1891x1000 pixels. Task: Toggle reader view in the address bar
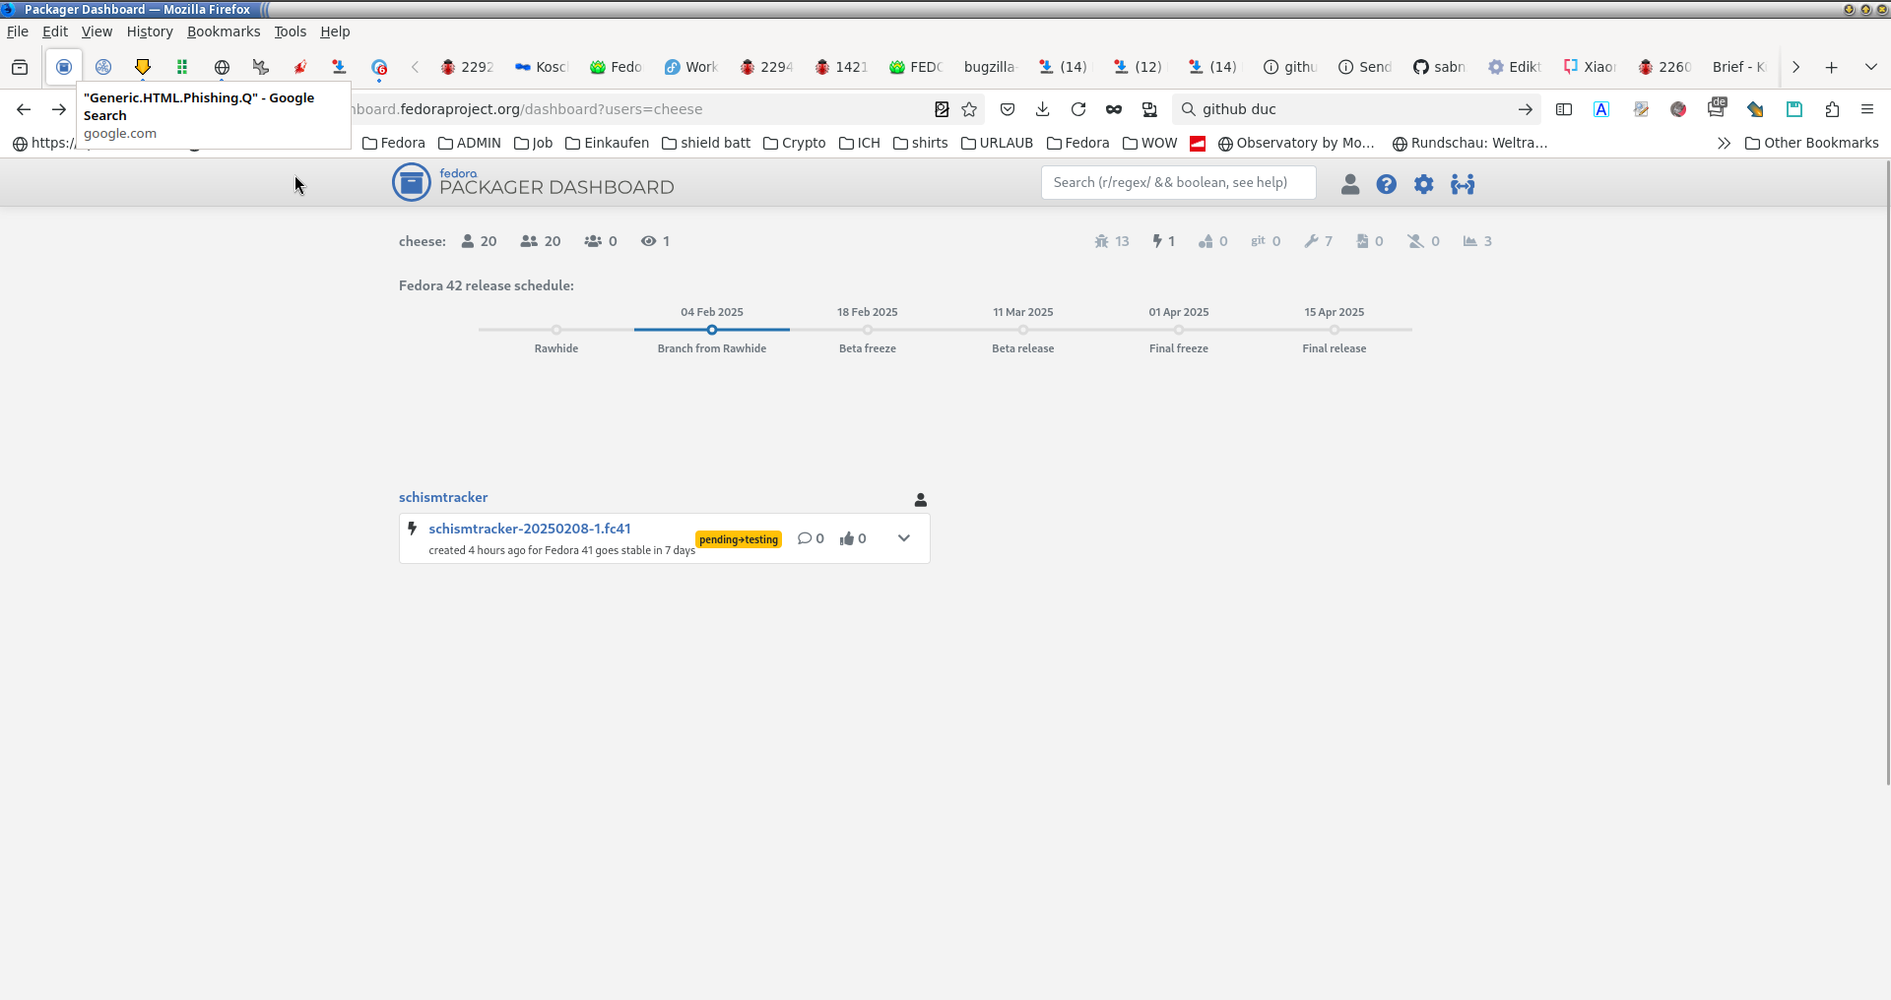pos(942,109)
